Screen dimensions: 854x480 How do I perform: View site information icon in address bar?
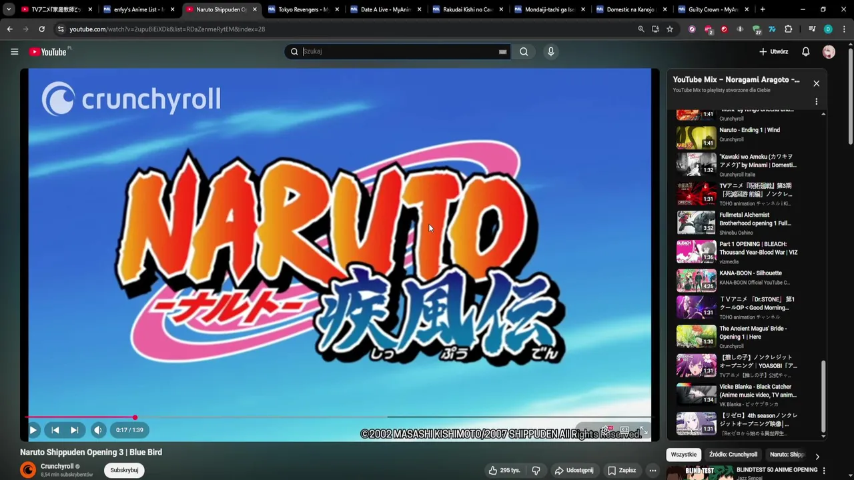[x=61, y=29]
